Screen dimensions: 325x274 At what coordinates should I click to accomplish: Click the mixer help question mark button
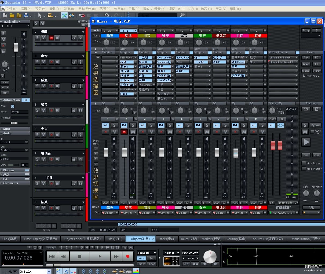pyautogui.click(x=317, y=31)
